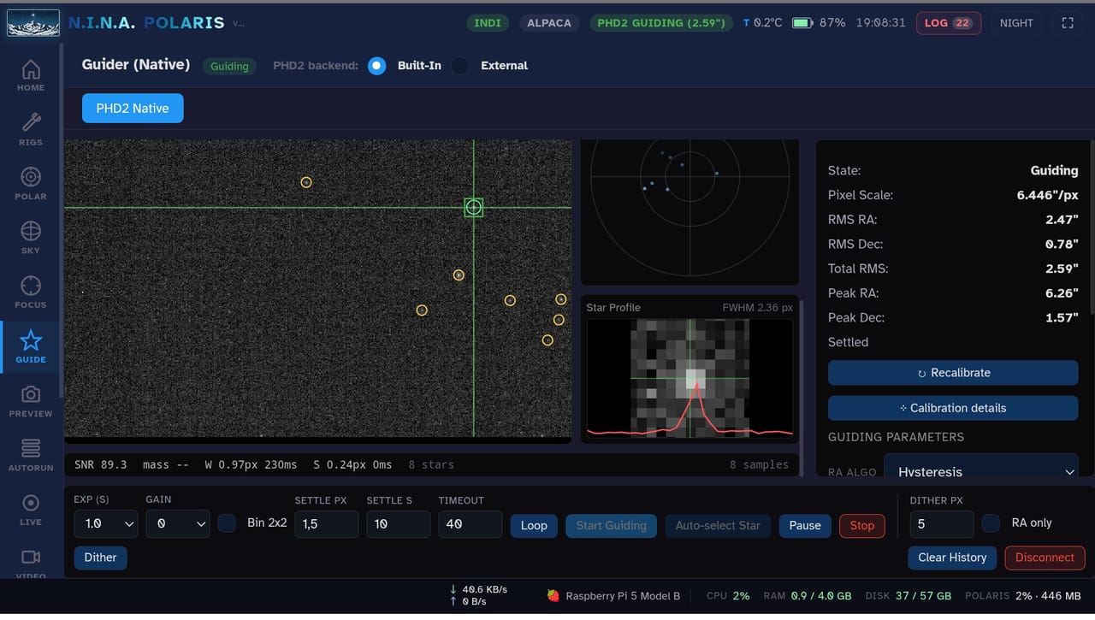Click the Raspberry Pi icon in status bar
The width and height of the screenshot is (1095, 620).
click(x=553, y=596)
